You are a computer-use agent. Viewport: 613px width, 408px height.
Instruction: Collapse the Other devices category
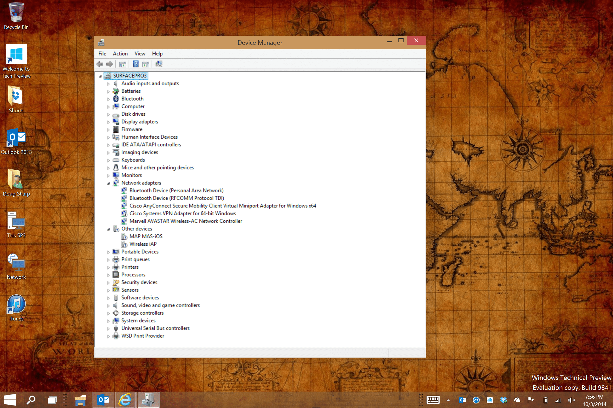click(108, 229)
